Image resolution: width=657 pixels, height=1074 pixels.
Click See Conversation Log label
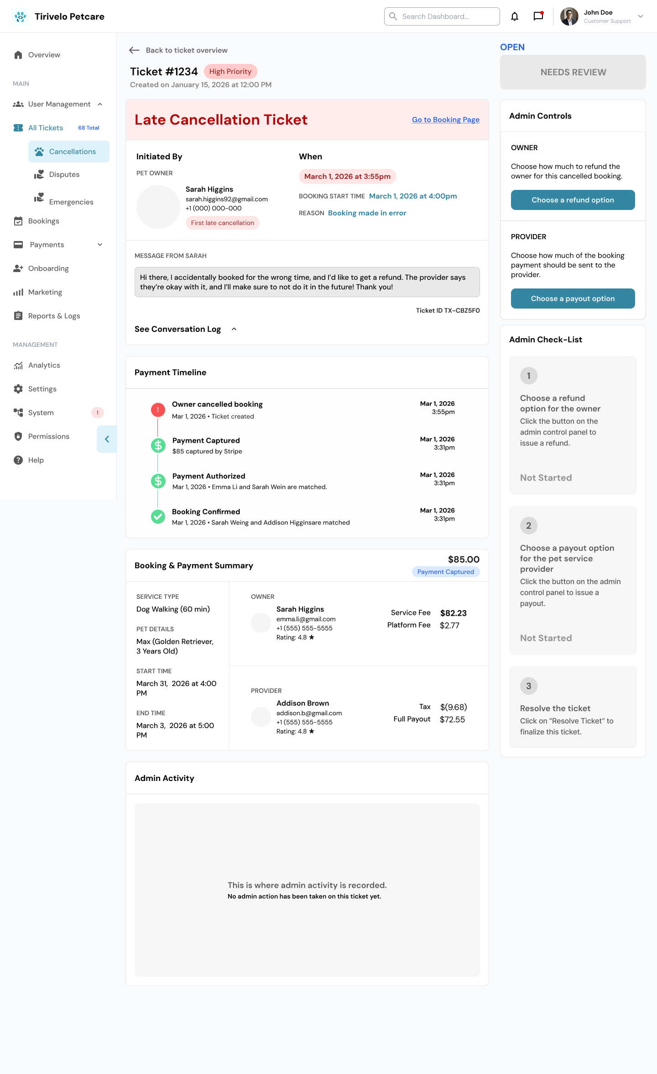(x=178, y=329)
